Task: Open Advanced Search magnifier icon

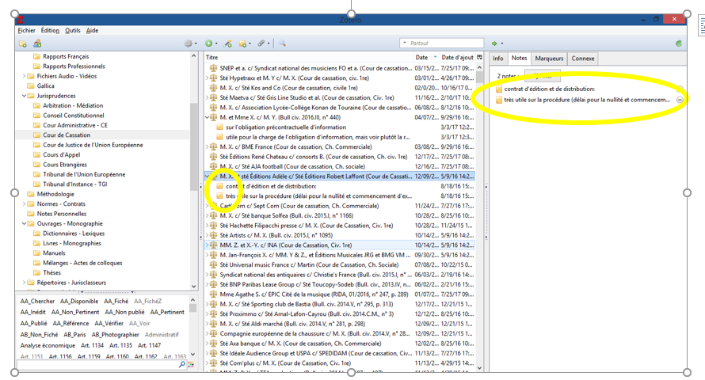Action: [x=282, y=44]
